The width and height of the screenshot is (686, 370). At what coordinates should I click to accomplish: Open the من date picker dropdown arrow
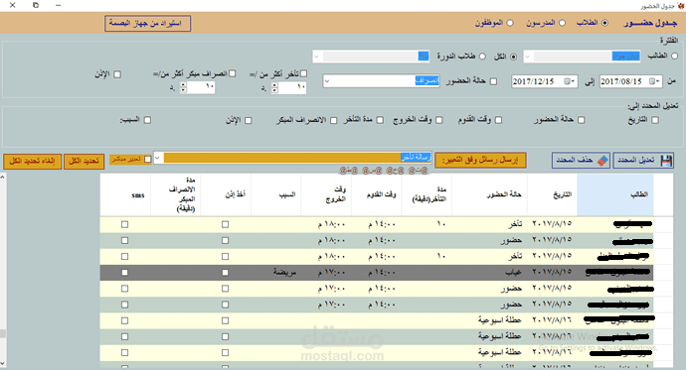click(x=657, y=81)
